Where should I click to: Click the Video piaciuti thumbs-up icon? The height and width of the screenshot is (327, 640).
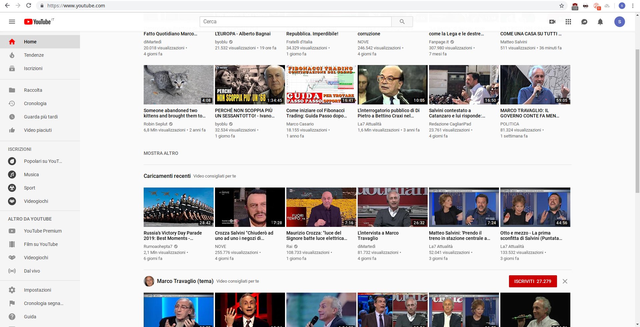point(12,130)
